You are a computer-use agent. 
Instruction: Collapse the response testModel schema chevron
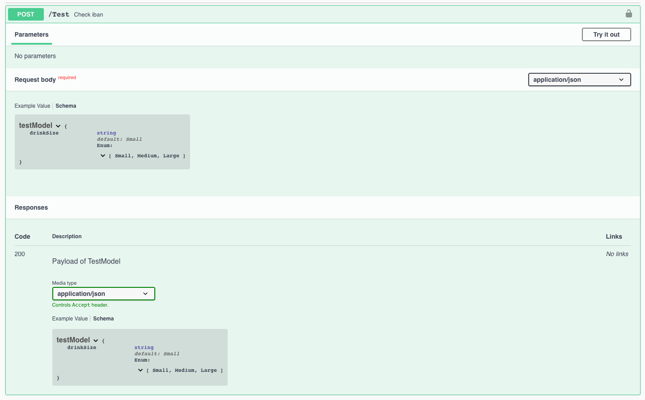click(x=96, y=340)
